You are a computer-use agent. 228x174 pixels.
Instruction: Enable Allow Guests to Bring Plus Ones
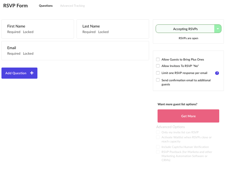(x=158, y=59)
